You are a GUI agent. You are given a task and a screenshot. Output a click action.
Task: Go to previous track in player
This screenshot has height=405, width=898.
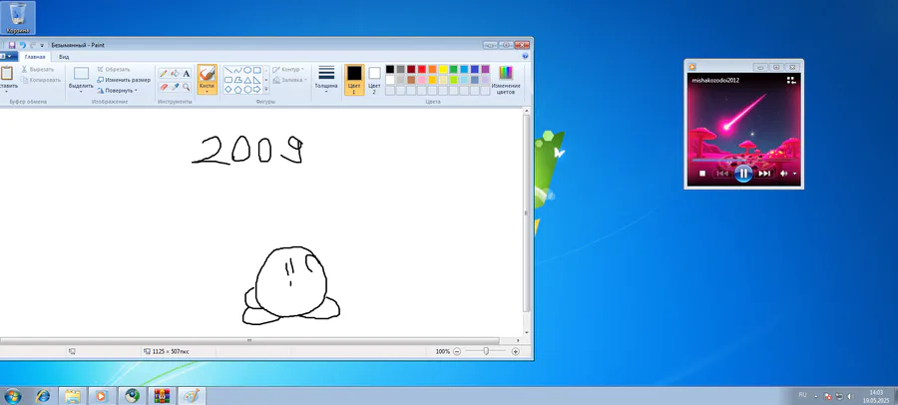pos(722,174)
